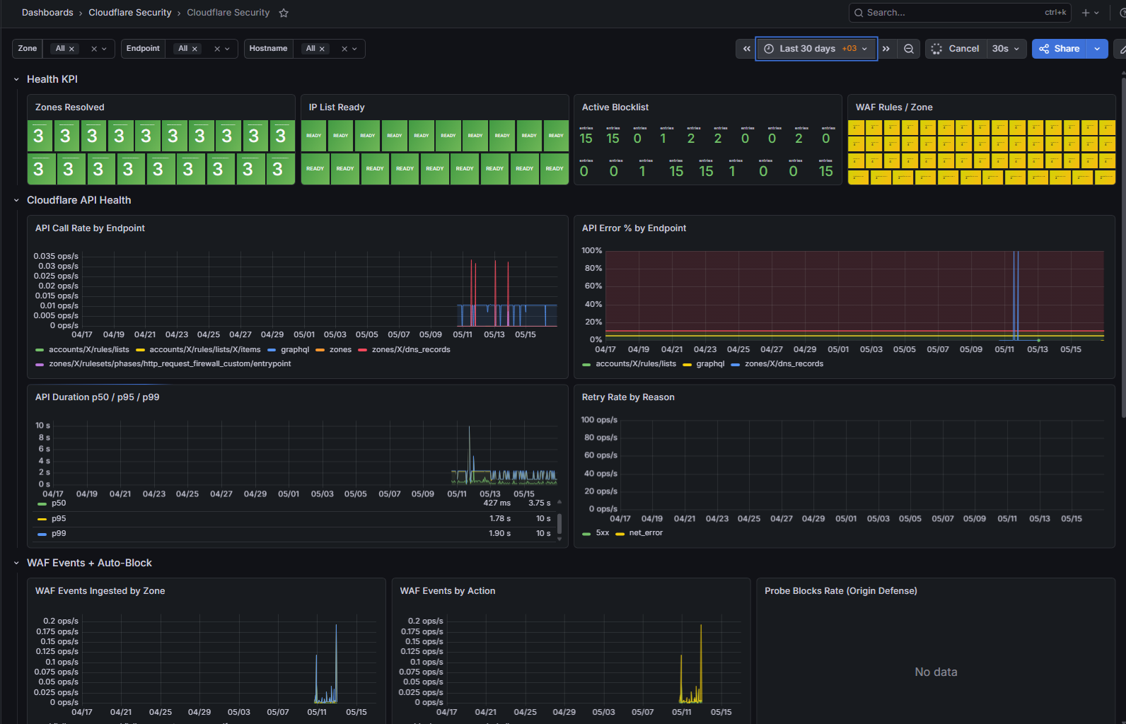The width and height of the screenshot is (1126, 724).
Task: Clear the Zone filter values
Action: click(x=94, y=49)
